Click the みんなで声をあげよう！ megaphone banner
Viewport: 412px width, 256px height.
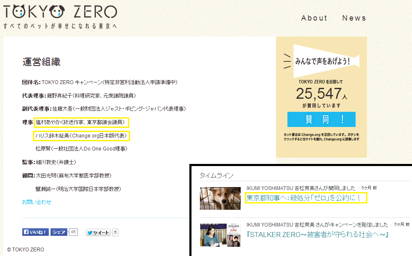(x=322, y=61)
